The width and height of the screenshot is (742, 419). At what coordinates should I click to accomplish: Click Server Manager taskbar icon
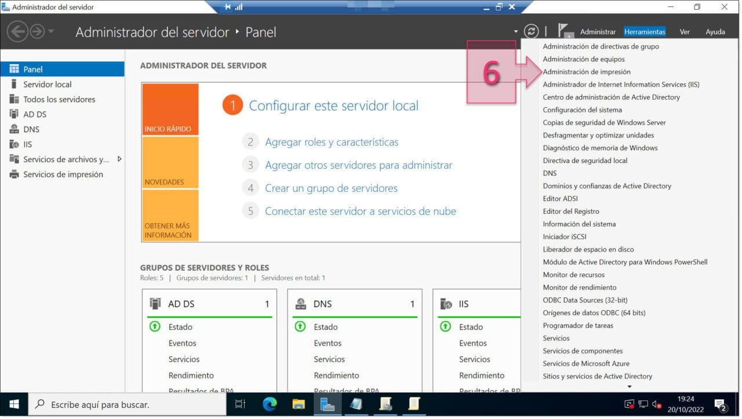coord(328,405)
